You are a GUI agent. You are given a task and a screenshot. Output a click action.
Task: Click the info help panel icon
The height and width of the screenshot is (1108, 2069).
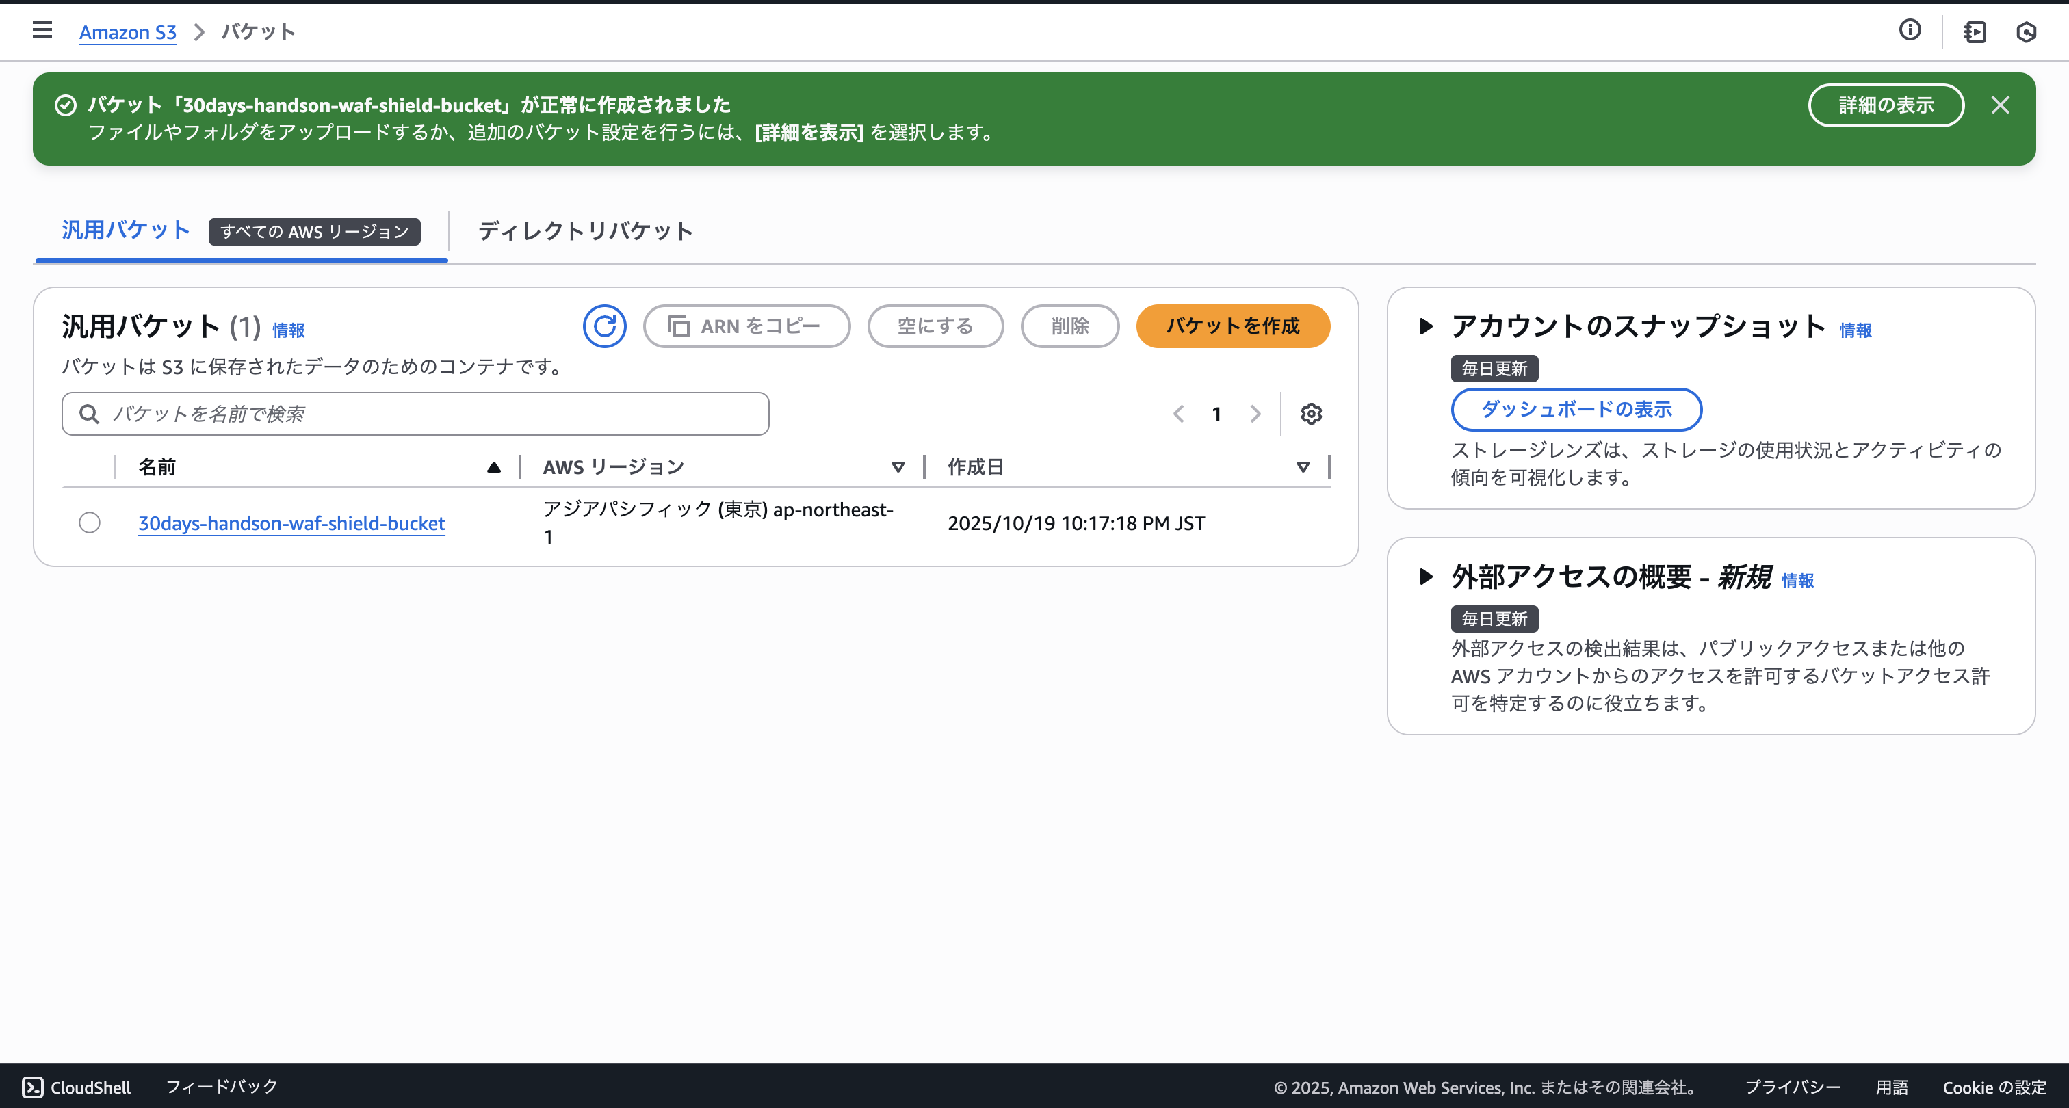point(1910,31)
